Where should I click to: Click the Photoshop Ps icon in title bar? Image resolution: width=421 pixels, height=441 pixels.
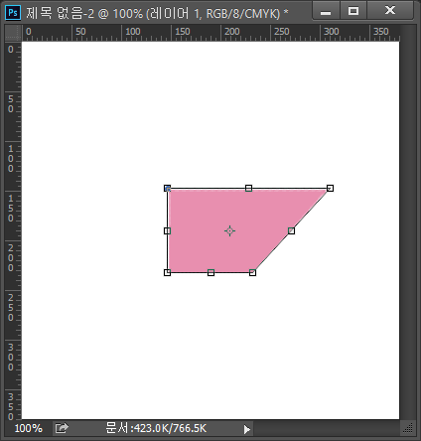(13, 13)
